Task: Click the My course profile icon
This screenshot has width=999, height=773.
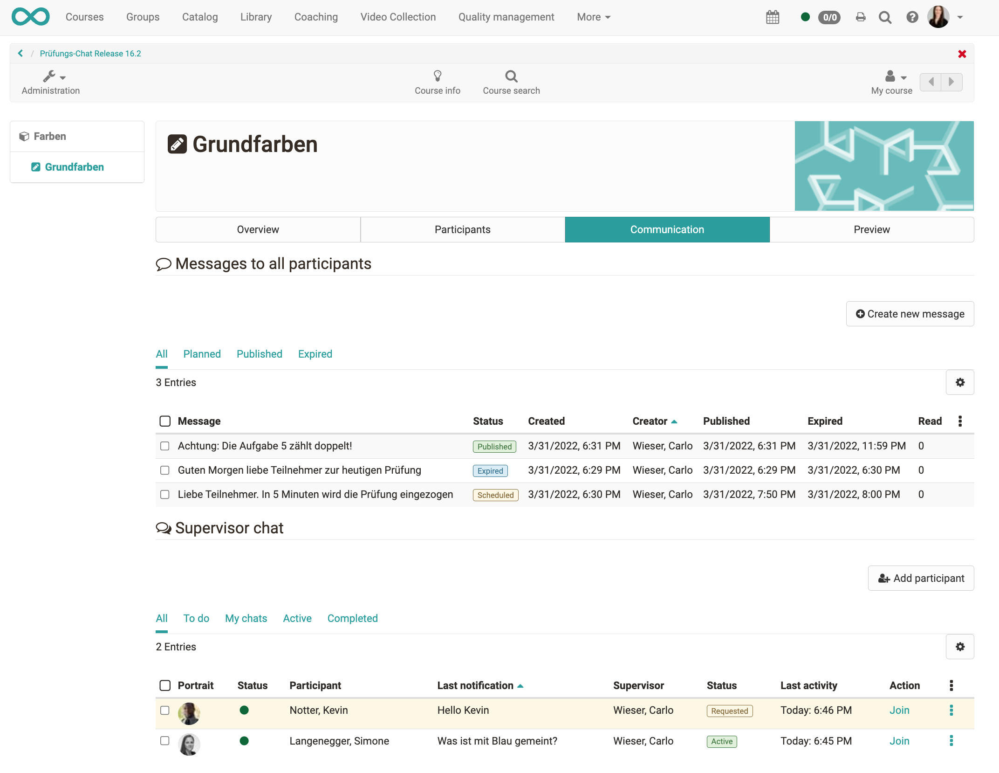Action: coord(890,76)
